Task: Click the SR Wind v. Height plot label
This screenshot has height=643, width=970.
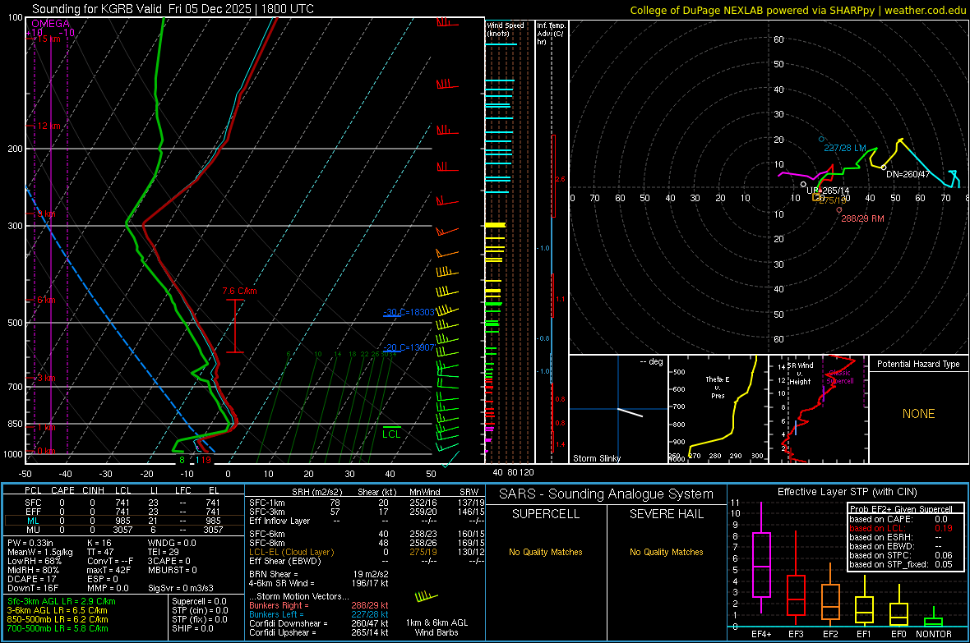Action: tap(800, 374)
